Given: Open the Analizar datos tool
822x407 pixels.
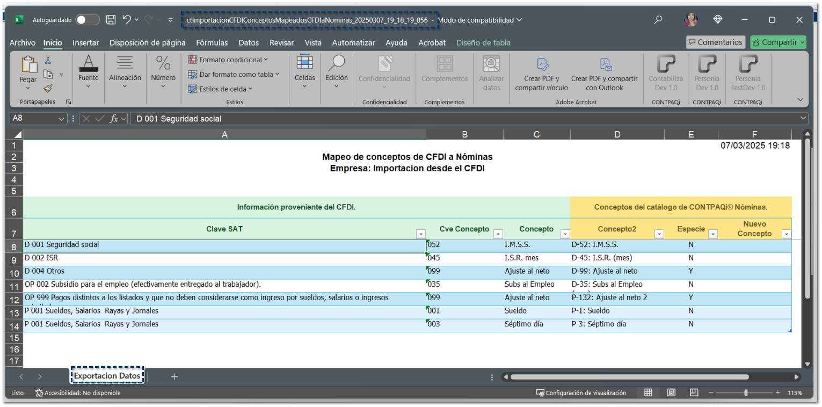Looking at the screenshot, I should (491, 73).
